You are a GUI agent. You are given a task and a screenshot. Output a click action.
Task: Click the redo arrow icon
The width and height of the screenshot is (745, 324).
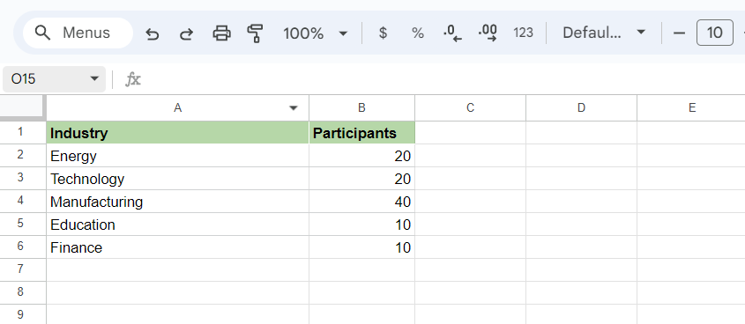click(186, 33)
